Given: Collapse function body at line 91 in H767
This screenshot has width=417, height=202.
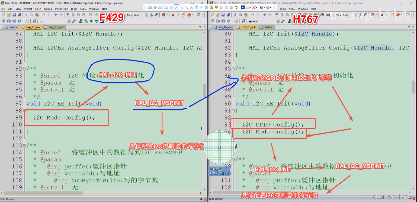Looking at the screenshot, I should click(x=233, y=111).
